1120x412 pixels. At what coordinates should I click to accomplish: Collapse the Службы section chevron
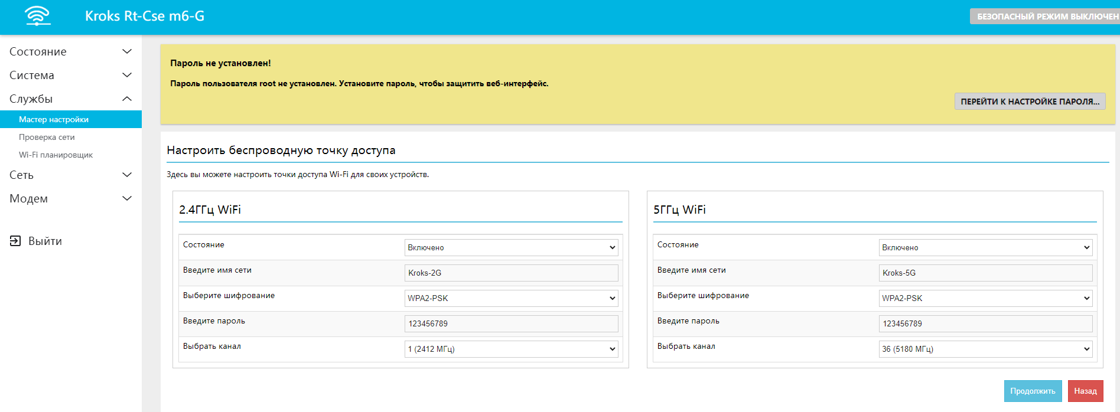click(x=126, y=99)
